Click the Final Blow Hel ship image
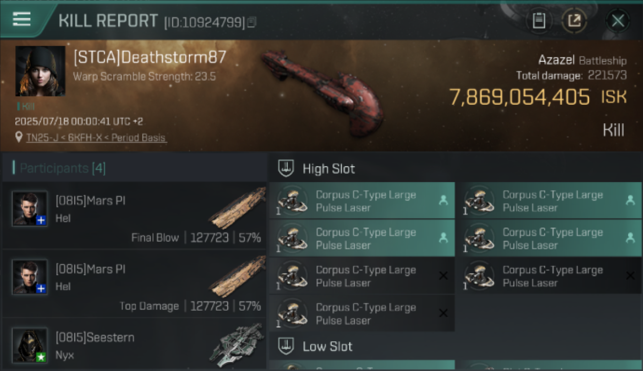This screenshot has height=371, width=643. click(x=237, y=207)
